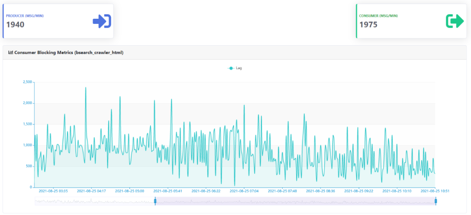Screen dimensions: 471x215
Task: Click the 2021-08-25 08:36 axis label
Action: 321,191
